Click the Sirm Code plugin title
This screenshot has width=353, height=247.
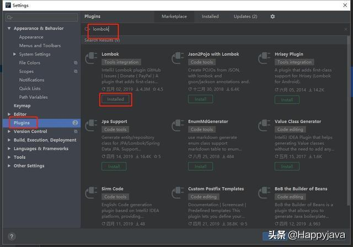click(113, 189)
